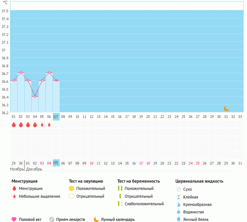Screen dimensions: 247x222
Task: Select the highlighted cycle day 07 cell
Action: [x=56, y=117]
